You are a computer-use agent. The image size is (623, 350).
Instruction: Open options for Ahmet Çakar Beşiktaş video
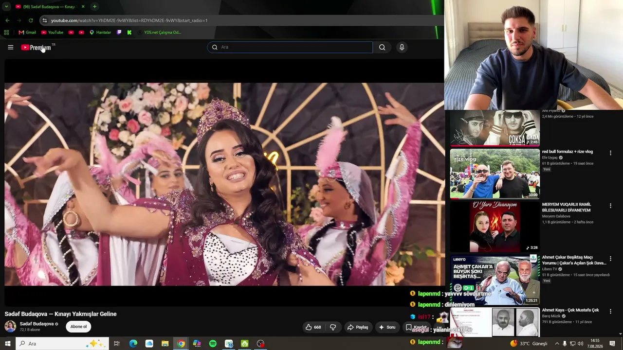pos(610,259)
